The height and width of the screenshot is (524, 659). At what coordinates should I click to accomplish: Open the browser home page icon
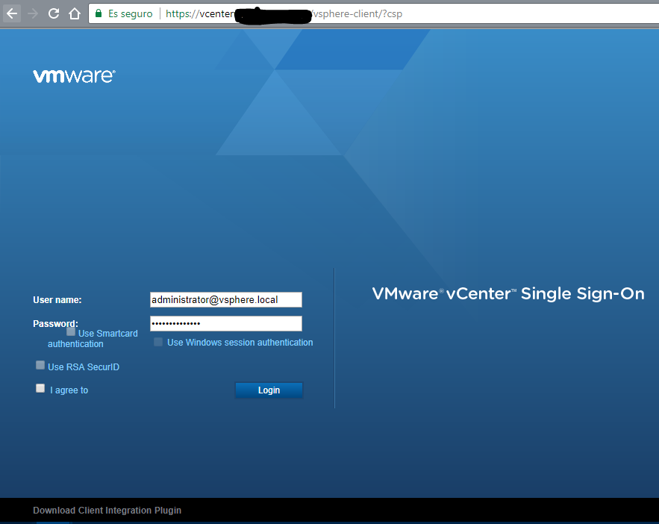pyautogui.click(x=75, y=13)
